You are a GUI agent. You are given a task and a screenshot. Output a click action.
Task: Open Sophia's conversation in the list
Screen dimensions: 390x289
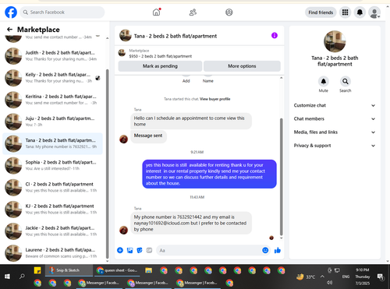pyautogui.click(x=52, y=165)
